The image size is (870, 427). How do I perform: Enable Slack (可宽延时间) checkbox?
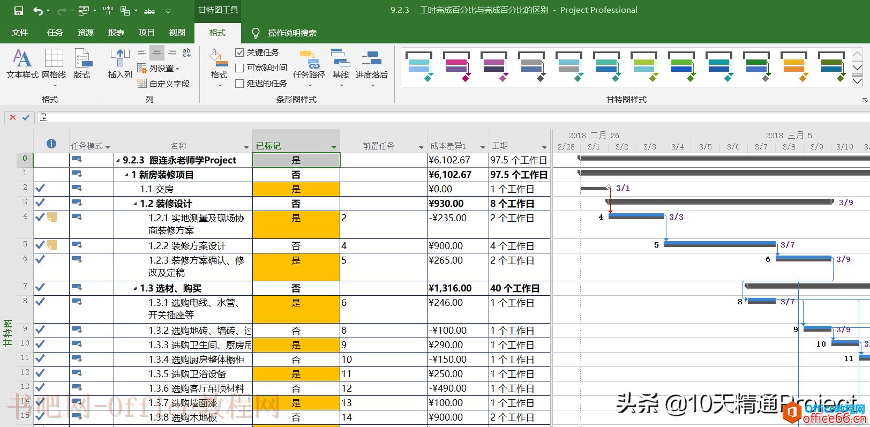pyautogui.click(x=239, y=68)
